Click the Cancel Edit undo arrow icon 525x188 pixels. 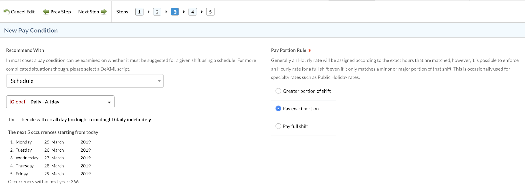[6, 12]
